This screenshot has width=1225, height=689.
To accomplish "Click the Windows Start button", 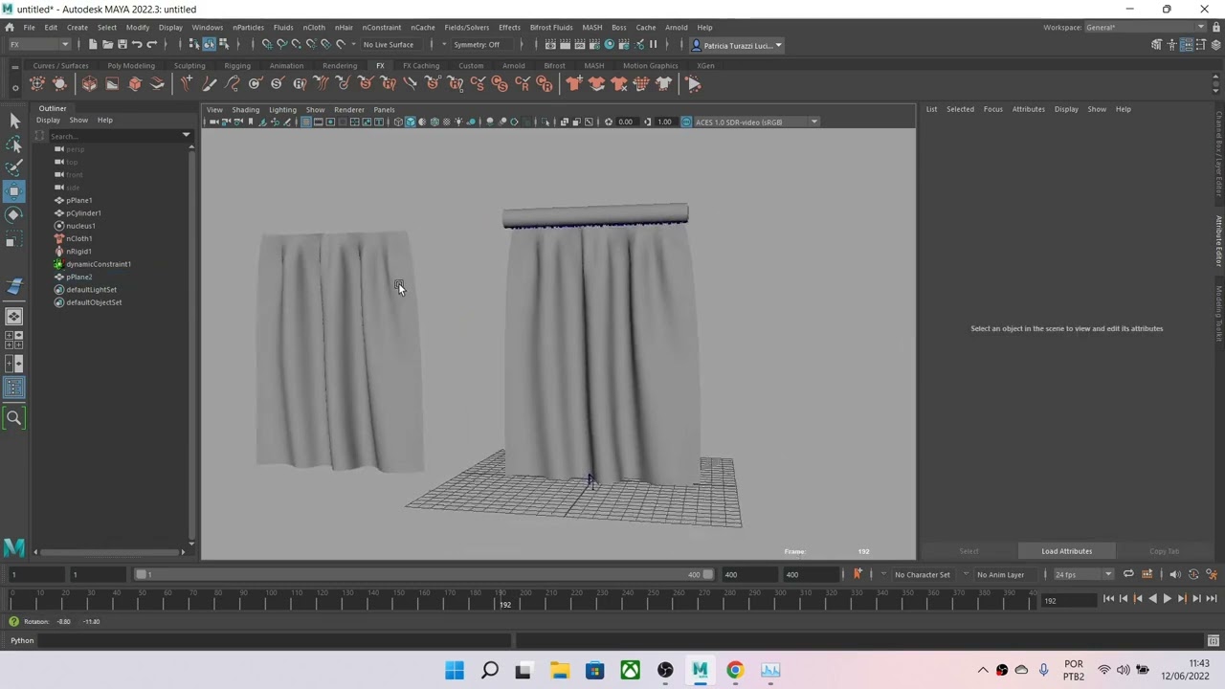I will tap(455, 670).
